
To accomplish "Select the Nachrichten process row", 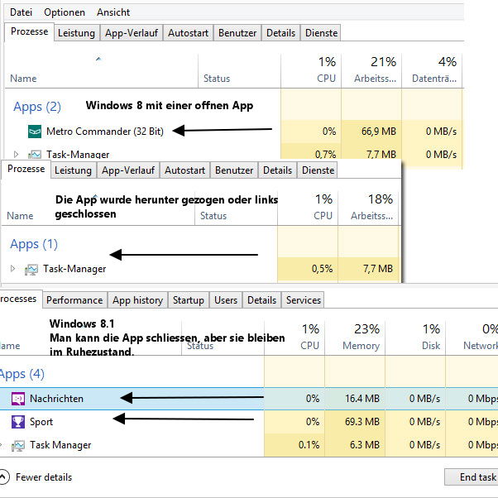I will 249,399.
